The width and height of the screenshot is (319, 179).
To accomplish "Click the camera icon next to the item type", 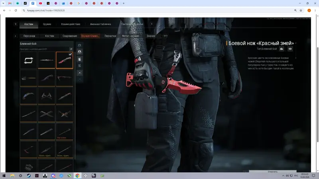I will point(282,49).
